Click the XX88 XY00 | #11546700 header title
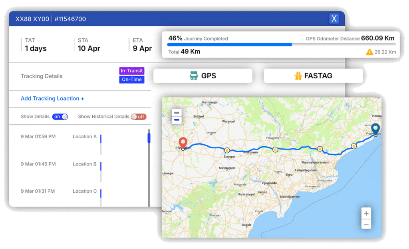The height and width of the screenshot is (249, 409). point(51,19)
